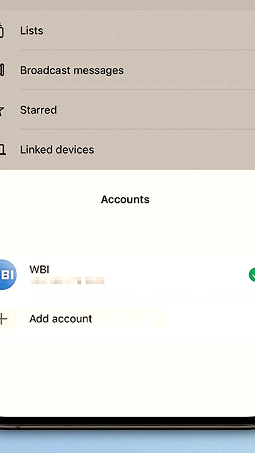Tap the blurred phone number under WBI
Image resolution: width=255 pixels, height=453 pixels.
pos(67,281)
